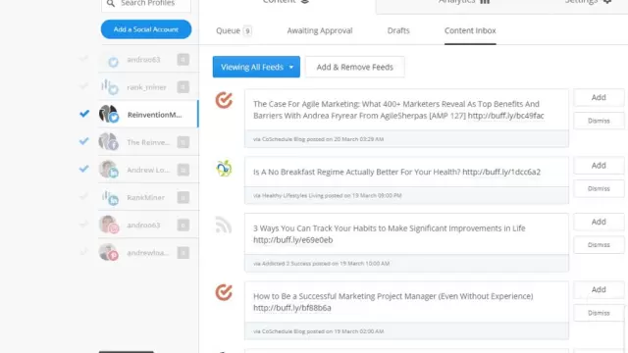Click the andrewloa... Pinterest profile avatar
Image resolution: width=628 pixels, height=353 pixels.
point(109,252)
